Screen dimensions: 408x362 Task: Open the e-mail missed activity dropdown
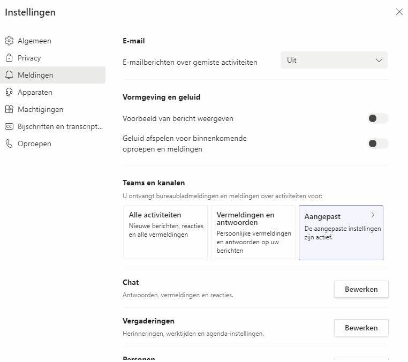point(334,61)
